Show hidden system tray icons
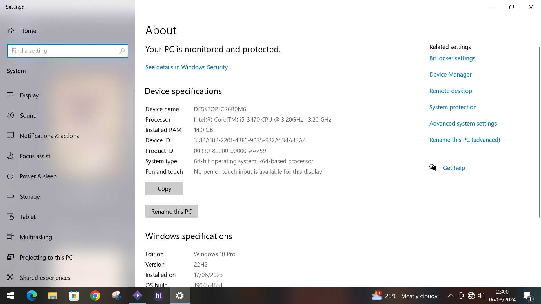The height and width of the screenshot is (304, 541). click(451, 296)
